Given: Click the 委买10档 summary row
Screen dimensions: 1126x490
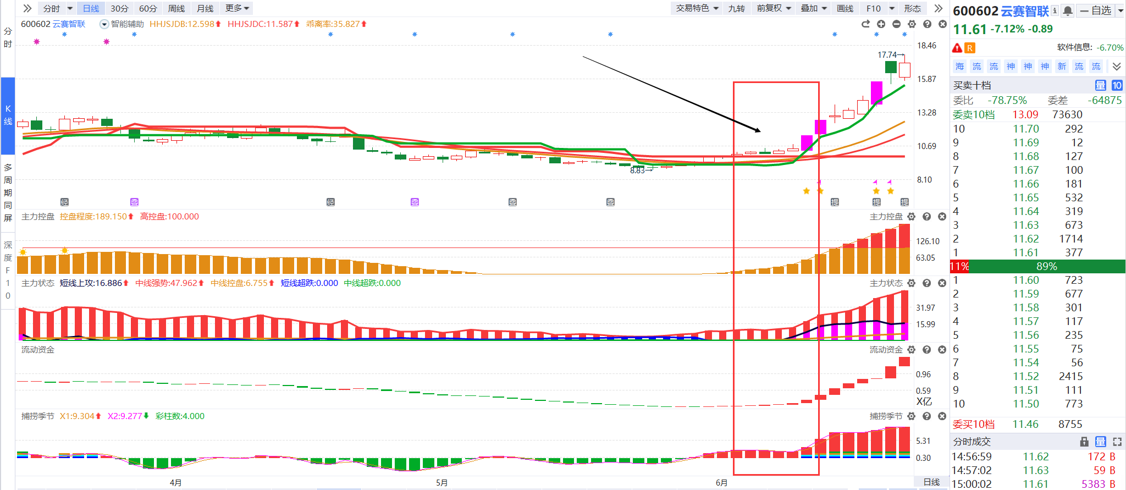Looking at the screenshot, I should click(x=1037, y=424).
